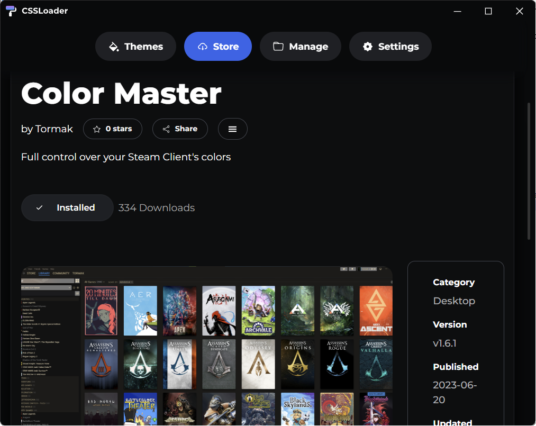Click the 334 Downloads text
Screen dimensions: 536x426
[x=157, y=207]
